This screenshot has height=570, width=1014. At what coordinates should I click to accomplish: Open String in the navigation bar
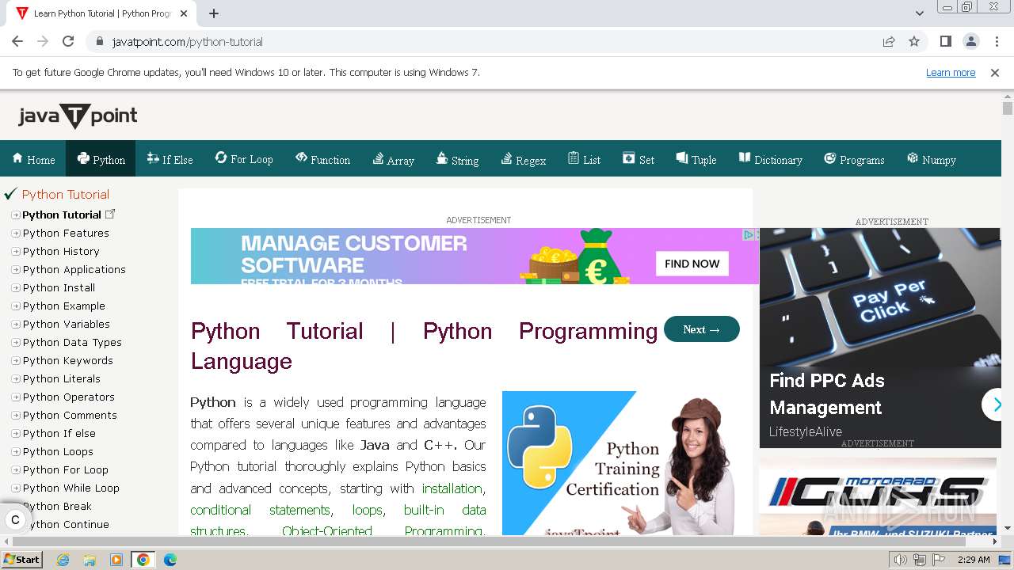coord(457,159)
